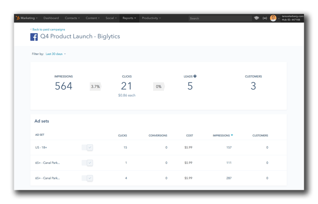Click the Impressions sort arrow icon
Viewport: 318px width, 204px height.
[x=232, y=135]
